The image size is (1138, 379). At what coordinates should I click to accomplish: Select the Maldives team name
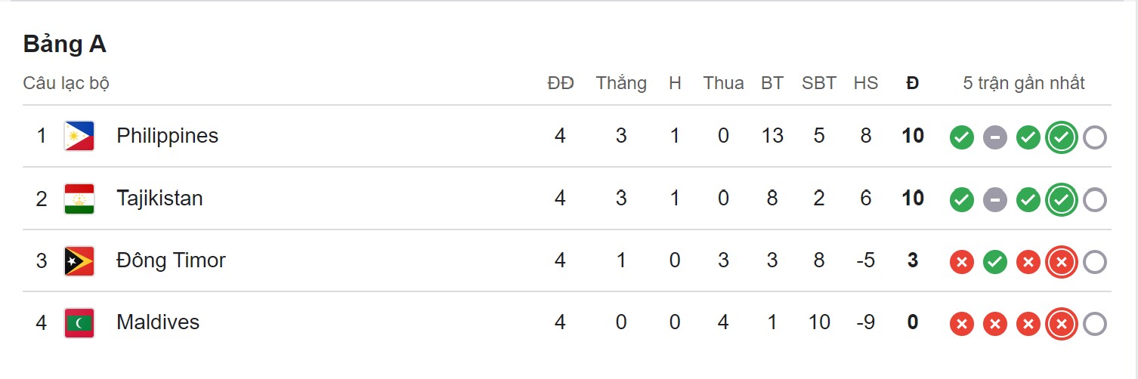(x=158, y=322)
